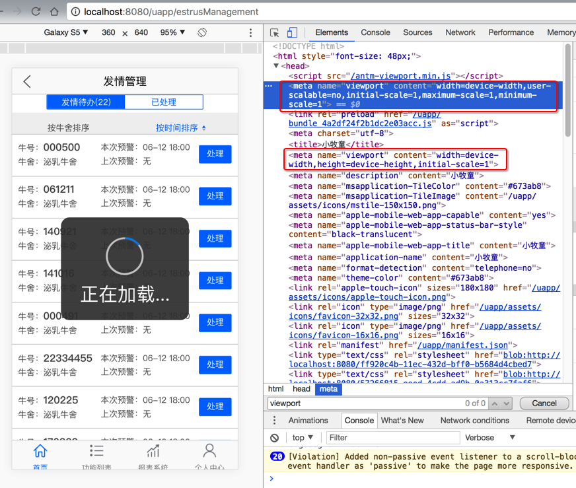Click the Elements panel vertical scrollbar
Image resolution: width=576 pixels, height=488 pixels.
tap(568, 90)
